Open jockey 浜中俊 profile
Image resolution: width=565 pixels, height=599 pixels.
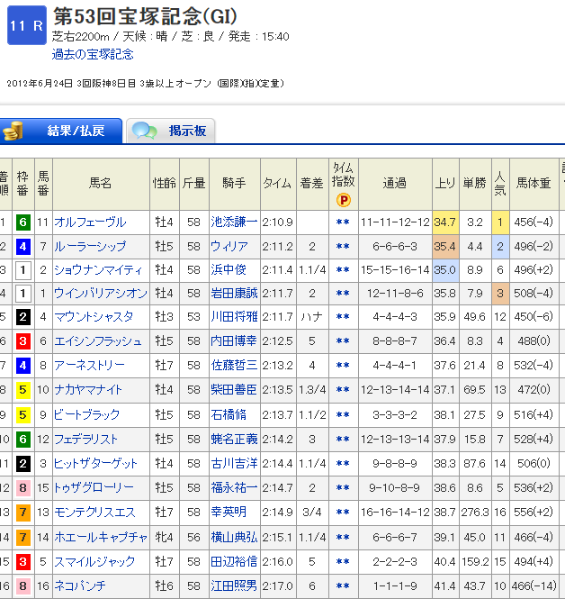(x=229, y=269)
